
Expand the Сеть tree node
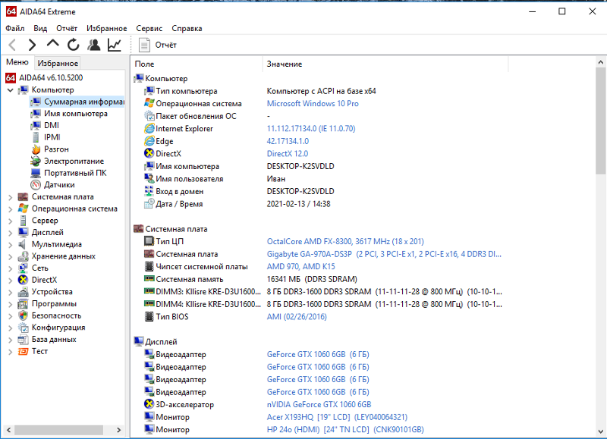pyautogui.click(x=11, y=268)
